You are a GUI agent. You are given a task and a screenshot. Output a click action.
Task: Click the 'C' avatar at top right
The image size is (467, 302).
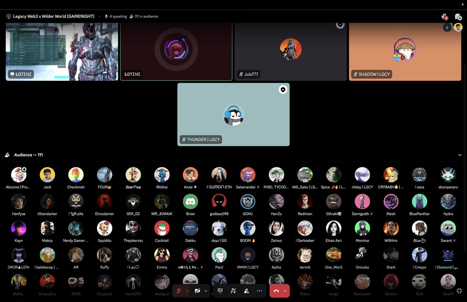point(448,28)
